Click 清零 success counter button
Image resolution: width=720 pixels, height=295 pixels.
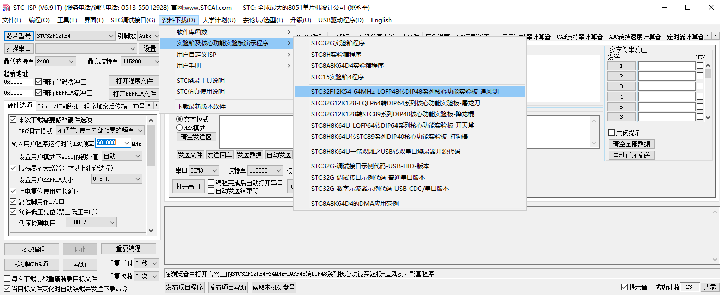[x=709, y=287]
